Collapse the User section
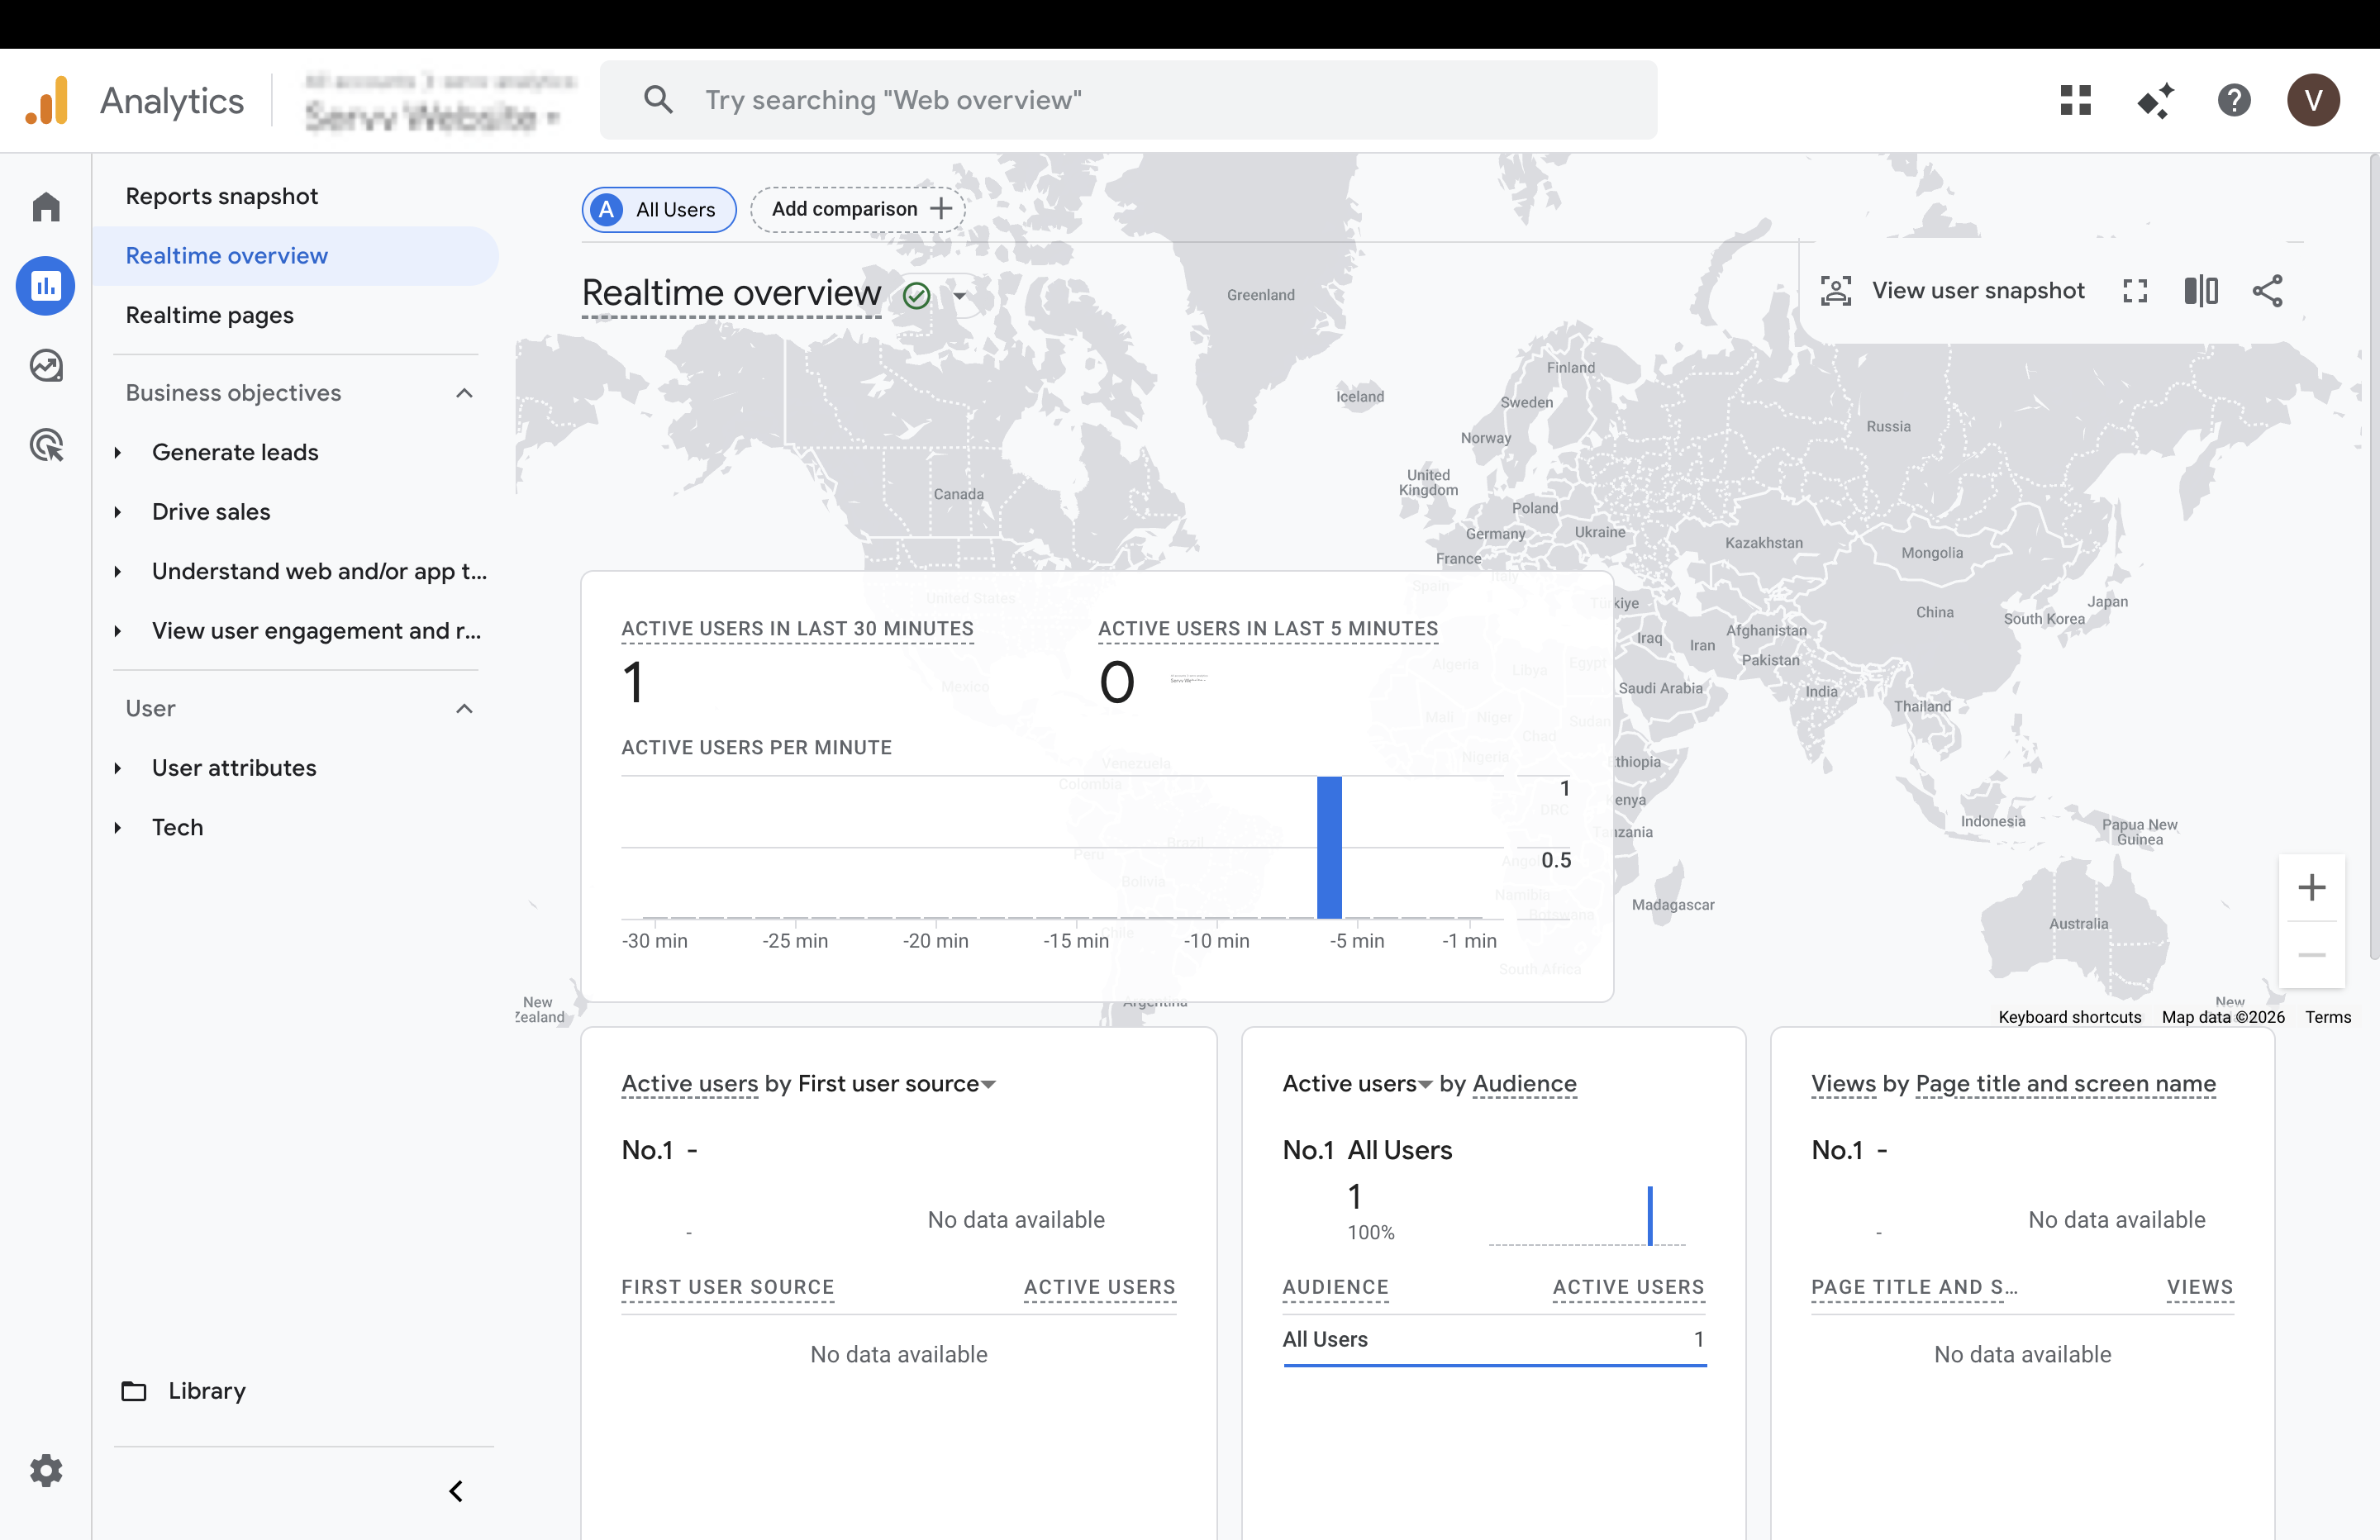 pyautogui.click(x=464, y=709)
